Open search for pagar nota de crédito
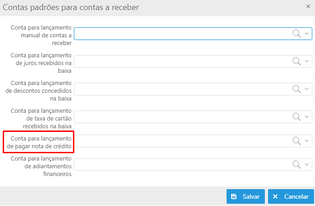 (x=296, y=141)
